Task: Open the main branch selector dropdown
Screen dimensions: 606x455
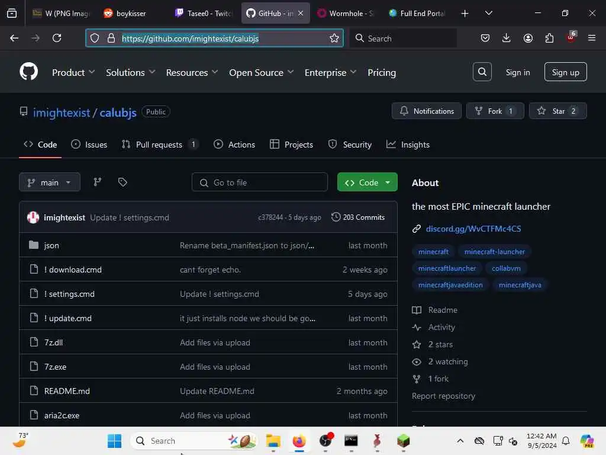Action: pos(50,182)
